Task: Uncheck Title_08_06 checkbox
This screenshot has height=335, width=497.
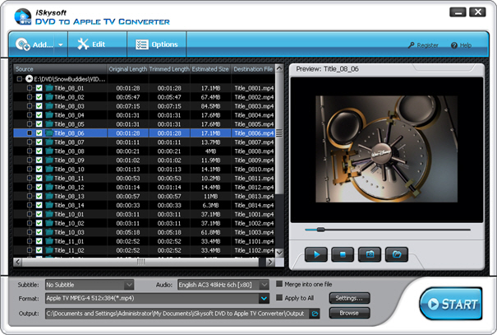Action: [39, 133]
